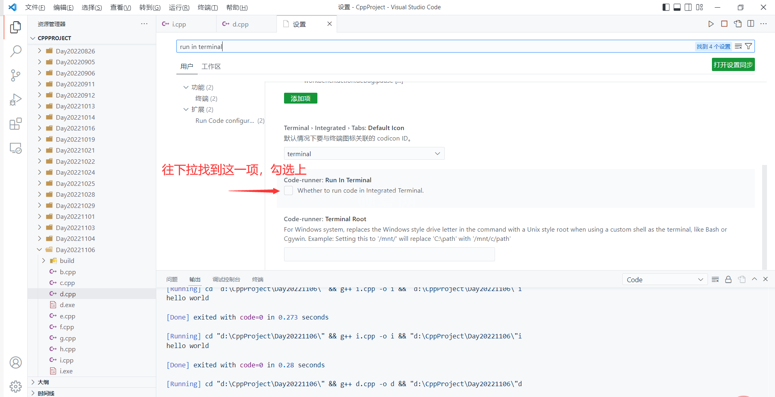
Task: Open the settings filter funnel
Action: point(748,47)
